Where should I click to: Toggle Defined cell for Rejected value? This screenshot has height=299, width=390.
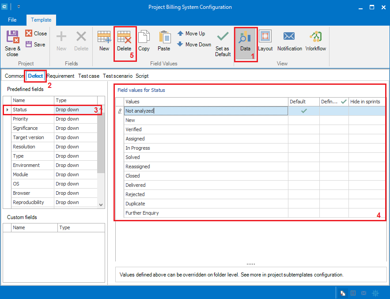(x=334, y=194)
